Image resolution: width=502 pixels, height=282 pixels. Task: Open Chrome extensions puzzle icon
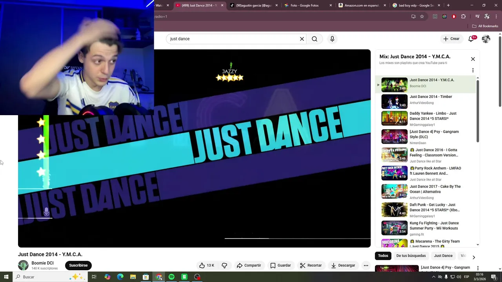tap(464, 16)
